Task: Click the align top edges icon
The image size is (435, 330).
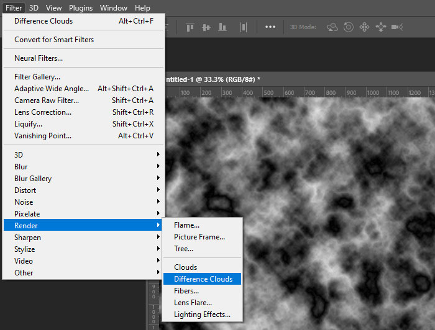Action: pyautogui.click(x=190, y=27)
